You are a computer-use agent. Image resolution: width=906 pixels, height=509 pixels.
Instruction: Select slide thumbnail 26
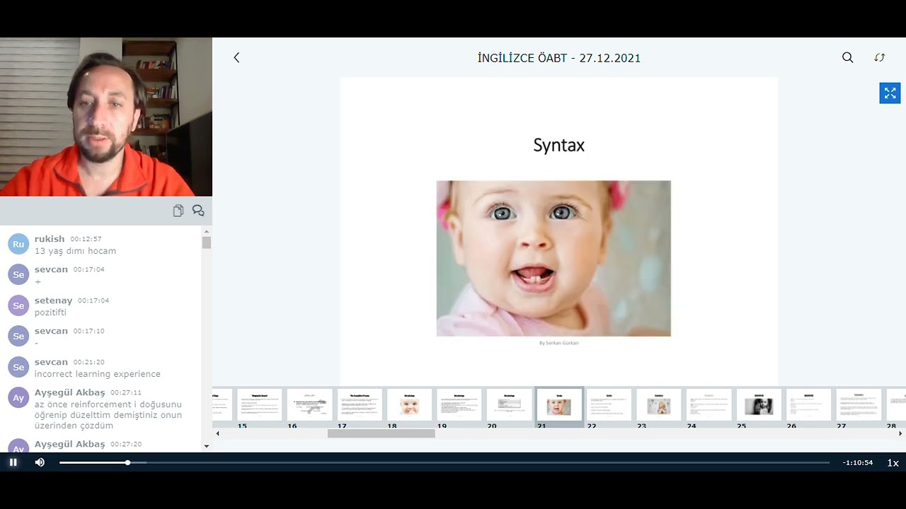point(808,404)
